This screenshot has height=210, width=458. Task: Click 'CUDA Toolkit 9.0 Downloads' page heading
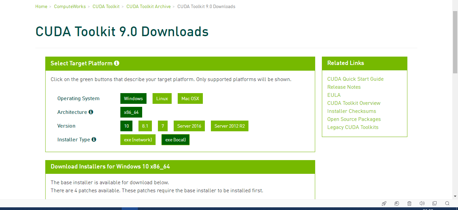click(122, 31)
